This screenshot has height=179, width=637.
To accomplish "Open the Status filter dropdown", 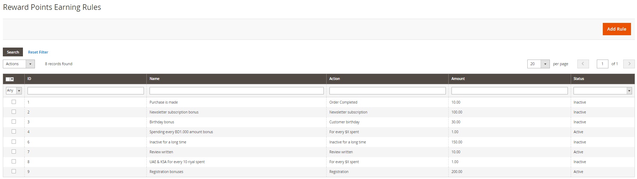I will coord(602,91).
